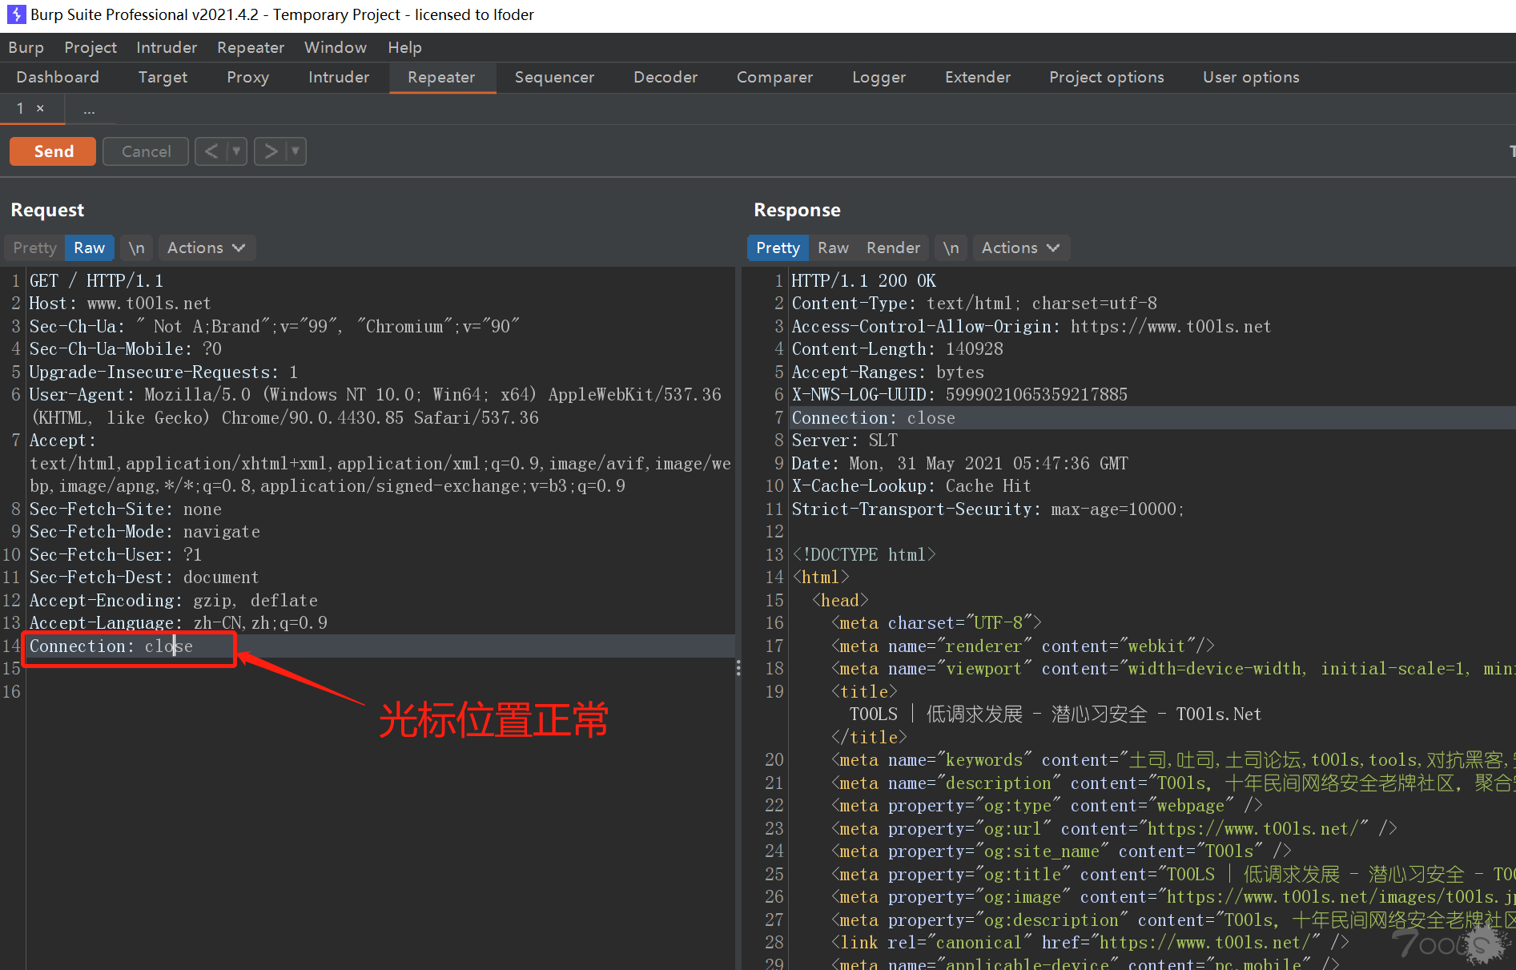Image resolution: width=1516 pixels, height=970 pixels.
Task: Click the <!DOCTYPE html> response line
Action: (x=863, y=555)
